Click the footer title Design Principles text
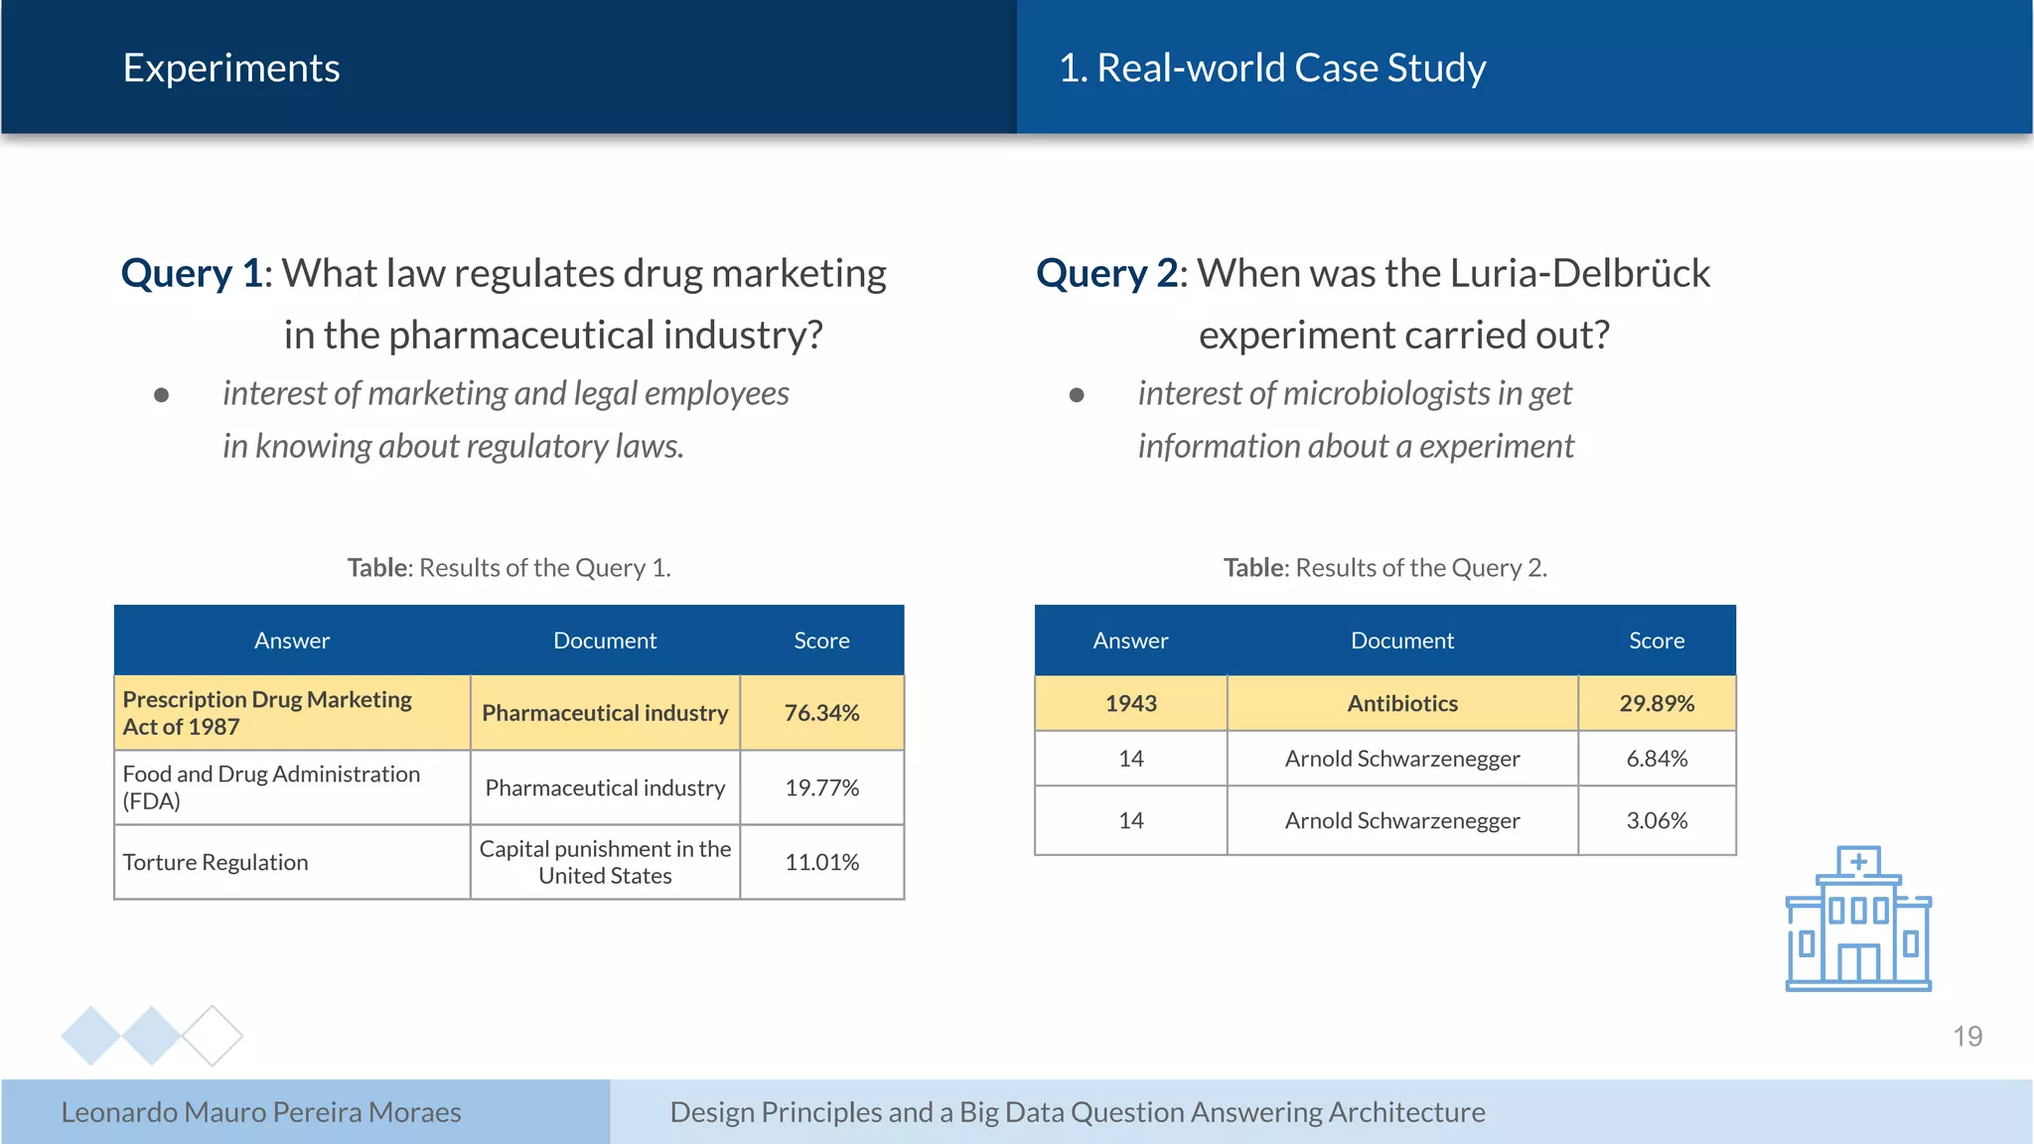Screen dimensions: 2034x1144 pos(1077,1112)
